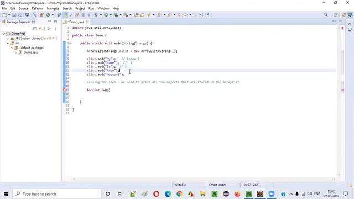Open the Project menu
The width and height of the screenshot is (354, 199).
coord(80,9)
